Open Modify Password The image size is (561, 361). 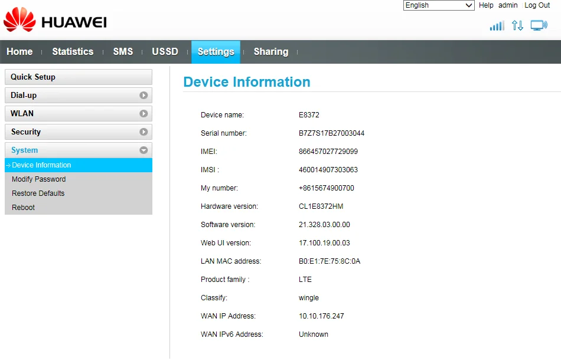38,179
